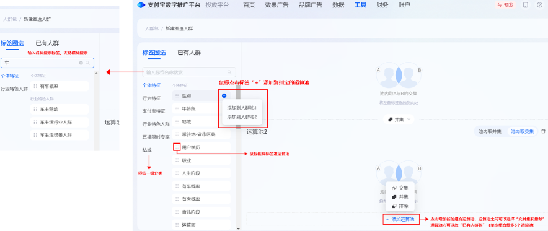Click 人群包 breadcrumb in left inset

coord(10,19)
